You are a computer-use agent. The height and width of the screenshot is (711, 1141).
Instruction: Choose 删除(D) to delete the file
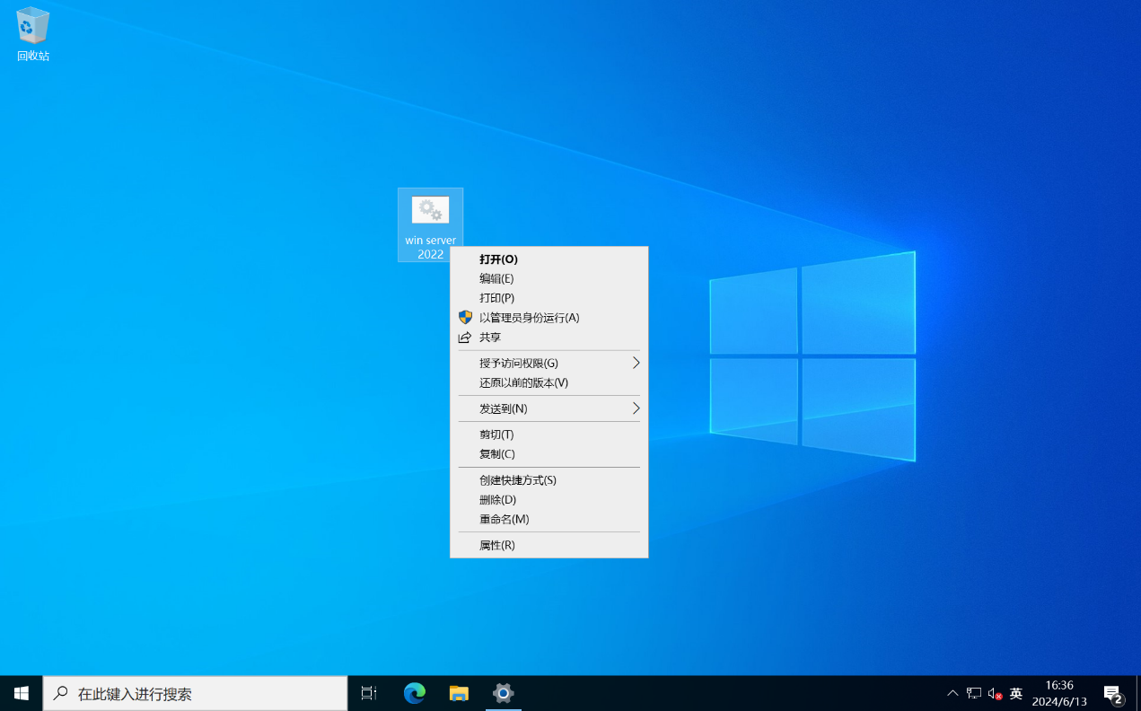(549, 500)
